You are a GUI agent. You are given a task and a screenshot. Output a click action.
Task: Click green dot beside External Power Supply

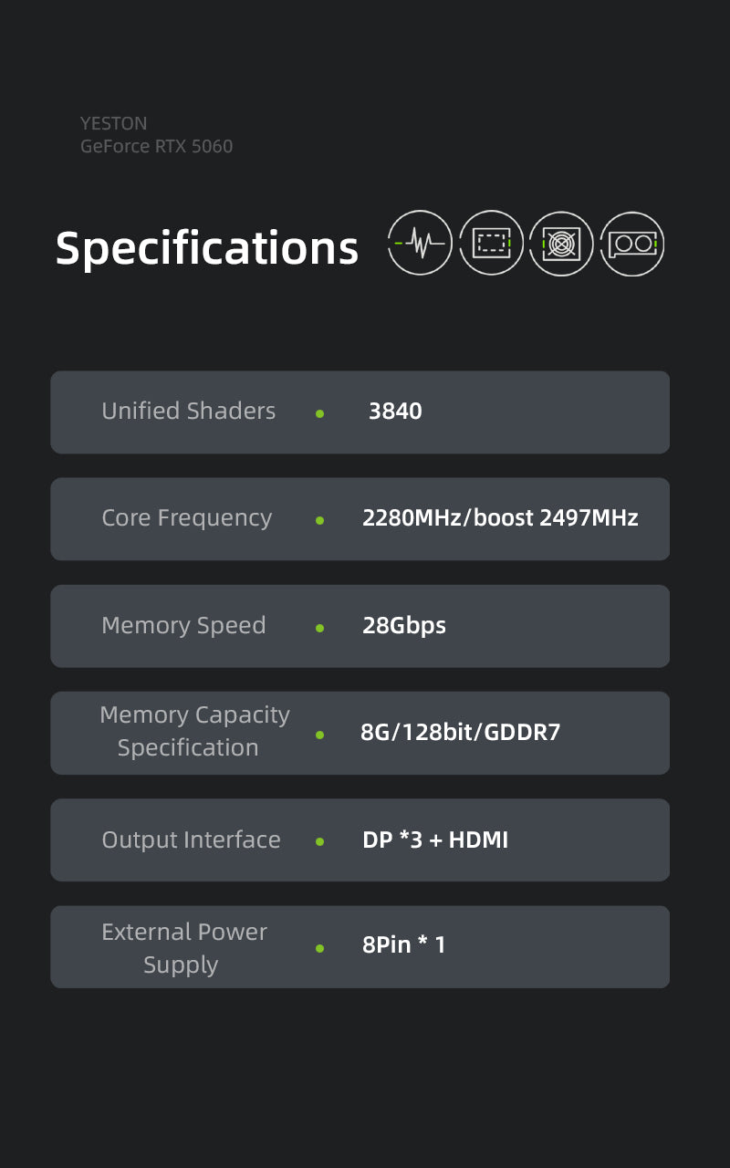coord(319,949)
